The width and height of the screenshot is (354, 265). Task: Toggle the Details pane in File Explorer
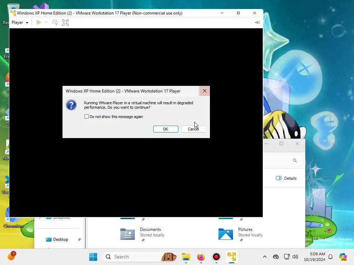click(x=286, y=178)
